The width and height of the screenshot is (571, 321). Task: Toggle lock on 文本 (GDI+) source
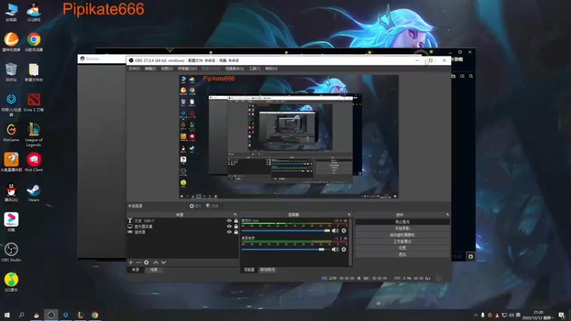236,220
